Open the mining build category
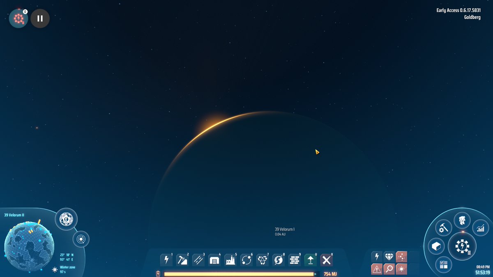The width and height of the screenshot is (493, 277). point(182,260)
